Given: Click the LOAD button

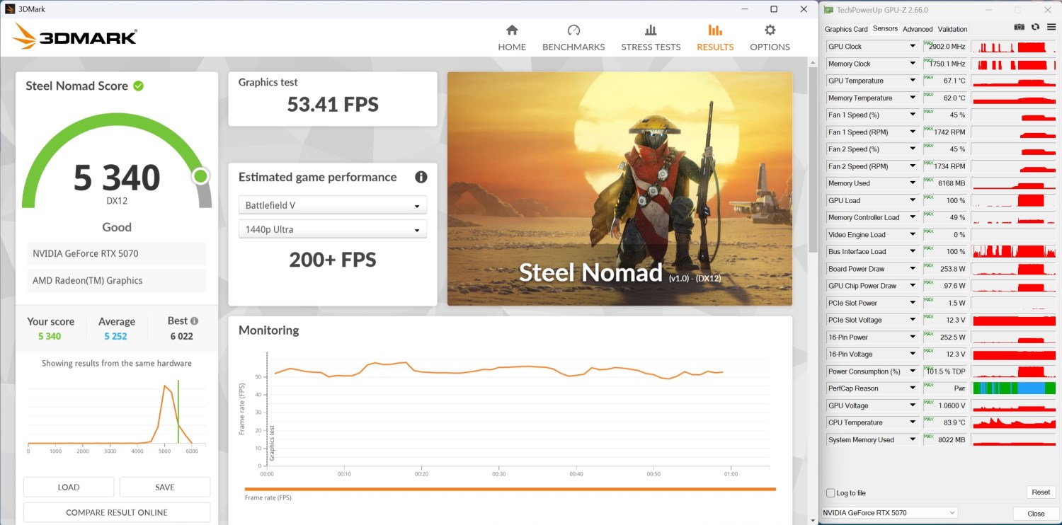Looking at the screenshot, I should click(x=69, y=487).
